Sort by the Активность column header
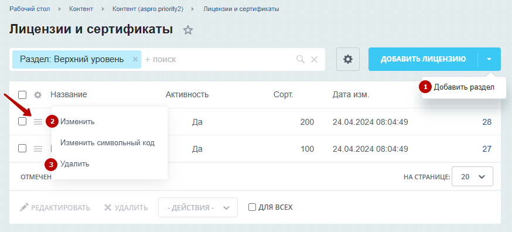This screenshot has width=512, height=232. point(187,95)
